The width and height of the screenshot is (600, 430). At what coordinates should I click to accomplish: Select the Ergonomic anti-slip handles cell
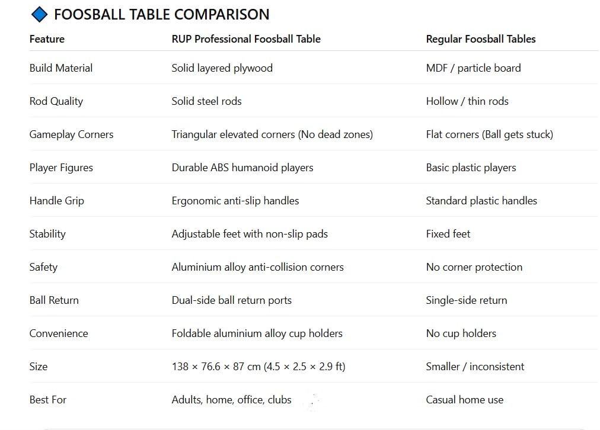pyautogui.click(x=235, y=201)
